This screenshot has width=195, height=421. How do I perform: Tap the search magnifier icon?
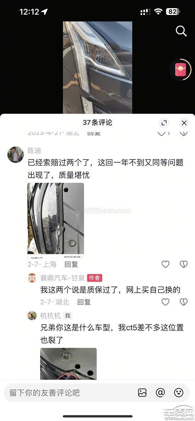(x=181, y=31)
